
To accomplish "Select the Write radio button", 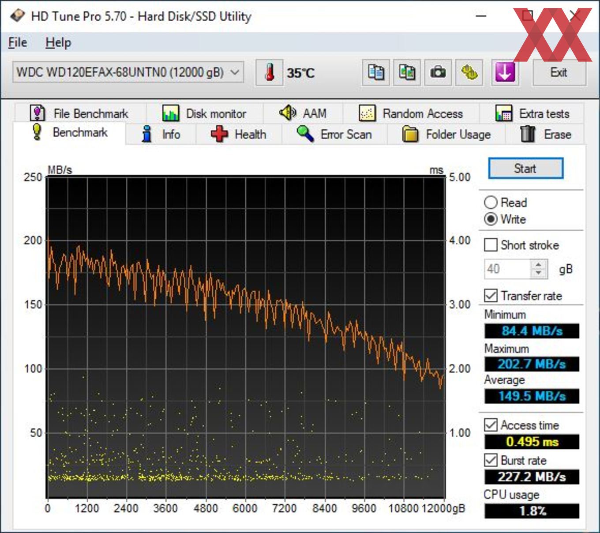I will click(x=491, y=219).
